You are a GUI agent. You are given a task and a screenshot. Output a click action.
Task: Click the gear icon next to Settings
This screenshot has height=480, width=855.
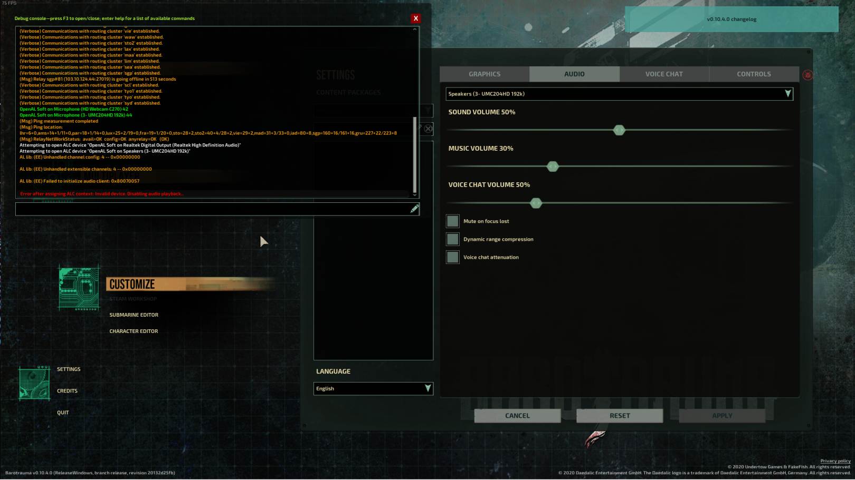click(x=34, y=383)
